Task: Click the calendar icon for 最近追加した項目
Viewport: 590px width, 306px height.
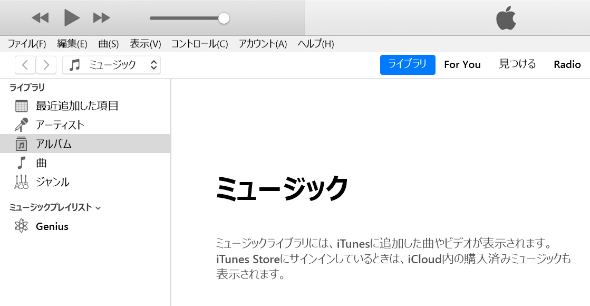Action: (22, 106)
